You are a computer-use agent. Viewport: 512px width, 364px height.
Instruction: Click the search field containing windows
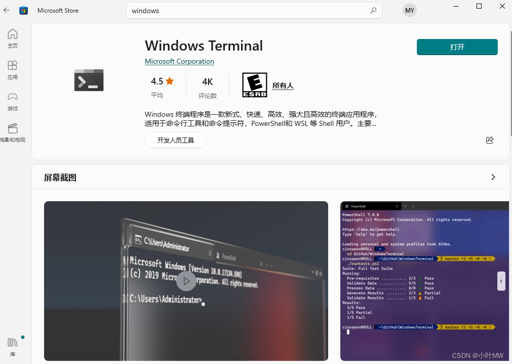[x=254, y=11]
